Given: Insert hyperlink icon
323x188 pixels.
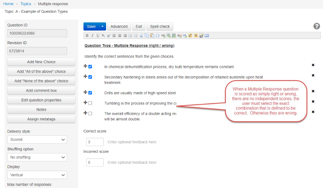Looking at the screenshot, I should click(163, 36).
